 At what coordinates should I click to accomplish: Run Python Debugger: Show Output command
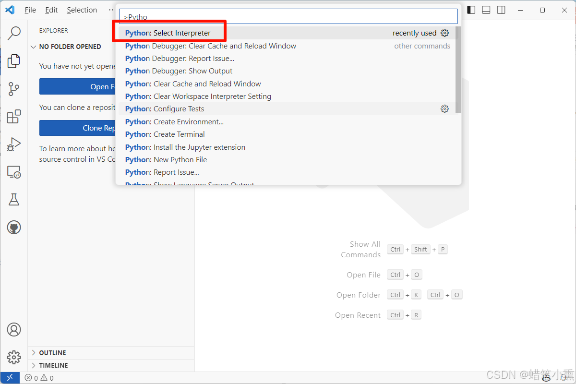click(x=287, y=71)
